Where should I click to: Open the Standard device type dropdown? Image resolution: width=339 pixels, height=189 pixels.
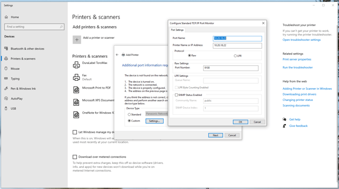(157, 114)
